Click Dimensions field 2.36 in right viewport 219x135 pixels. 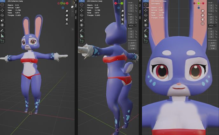pos(212,48)
